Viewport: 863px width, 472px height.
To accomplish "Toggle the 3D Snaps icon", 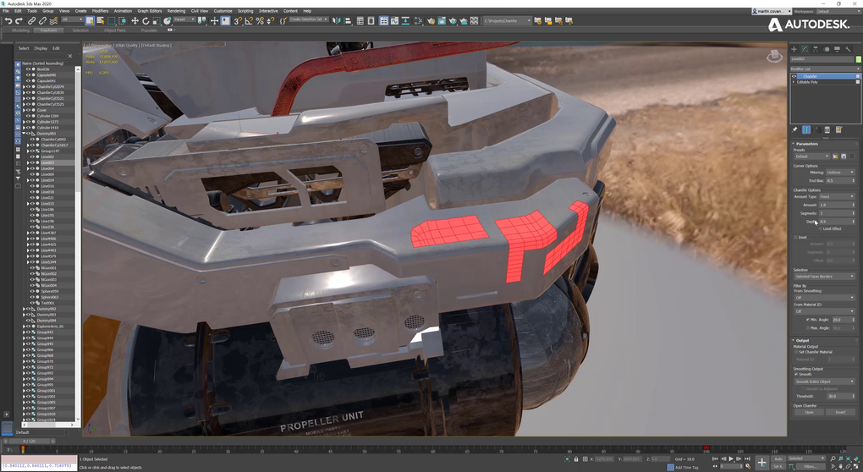I will [237, 21].
